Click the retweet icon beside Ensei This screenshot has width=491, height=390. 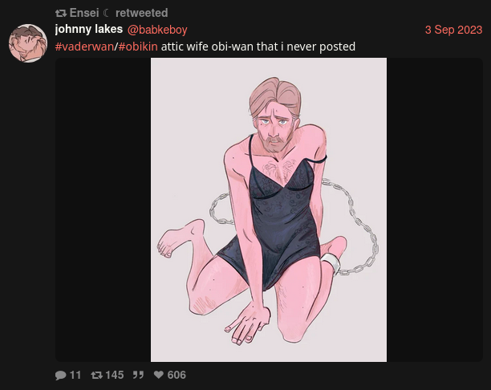(x=61, y=13)
